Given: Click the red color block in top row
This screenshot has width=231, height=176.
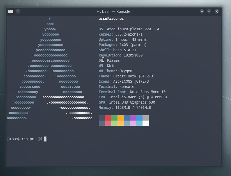Looking at the screenshot, I should pos(108,118).
